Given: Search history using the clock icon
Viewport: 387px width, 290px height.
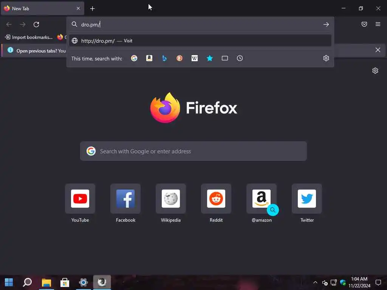Looking at the screenshot, I should 240,58.
